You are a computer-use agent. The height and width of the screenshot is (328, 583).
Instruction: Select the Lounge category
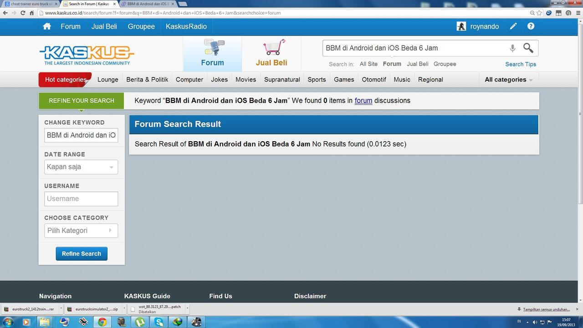coord(108,79)
